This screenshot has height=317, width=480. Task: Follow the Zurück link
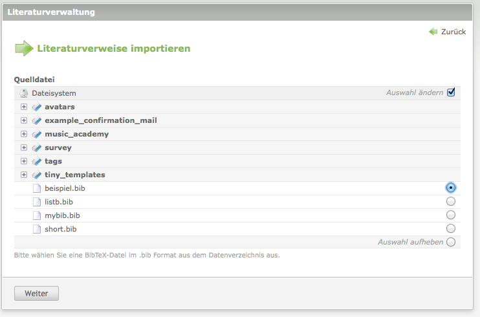coord(453,32)
